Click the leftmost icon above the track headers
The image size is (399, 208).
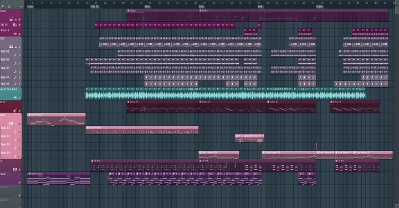3,6
